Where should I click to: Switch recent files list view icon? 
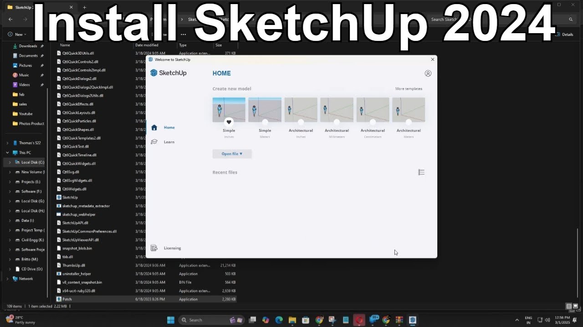click(x=421, y=172)
